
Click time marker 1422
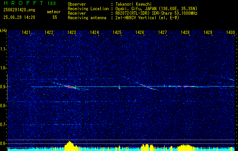pyautogui.click(x=49, y=32)
